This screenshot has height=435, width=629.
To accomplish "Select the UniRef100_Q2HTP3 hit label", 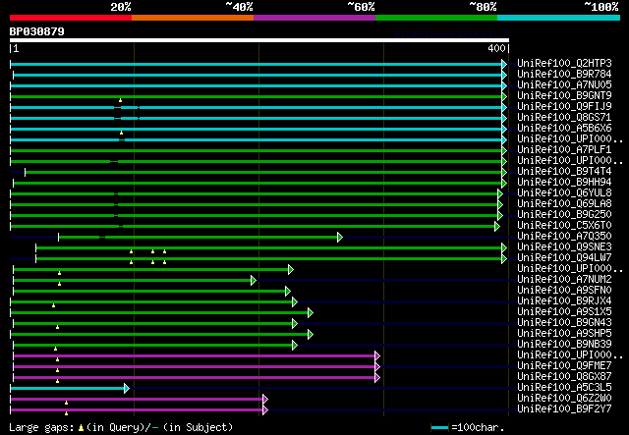I will 564,64.
